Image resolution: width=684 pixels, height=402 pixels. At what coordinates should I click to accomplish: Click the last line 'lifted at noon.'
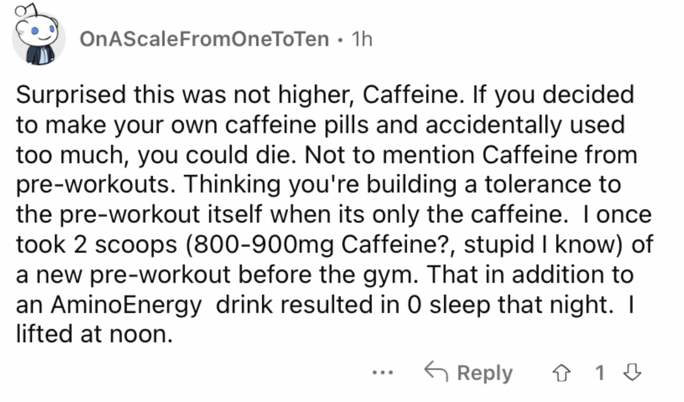pyautogui.click(x=95, y=334)
